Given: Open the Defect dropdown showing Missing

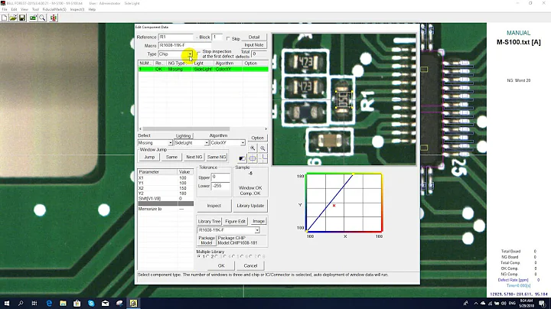Looking at the screenshot, I should 170,143.
